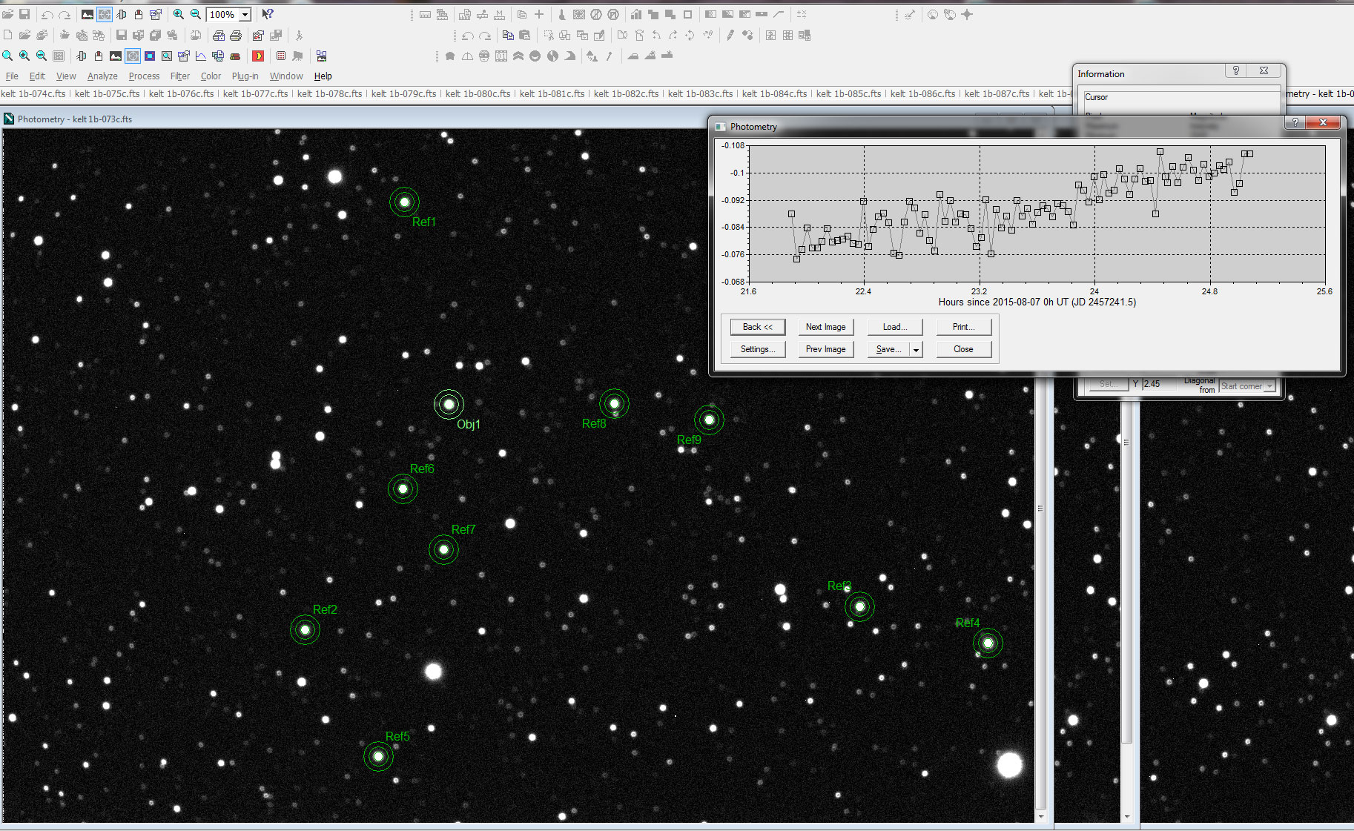
Task: Open the line profile graph icon
Action: [201, 56]
